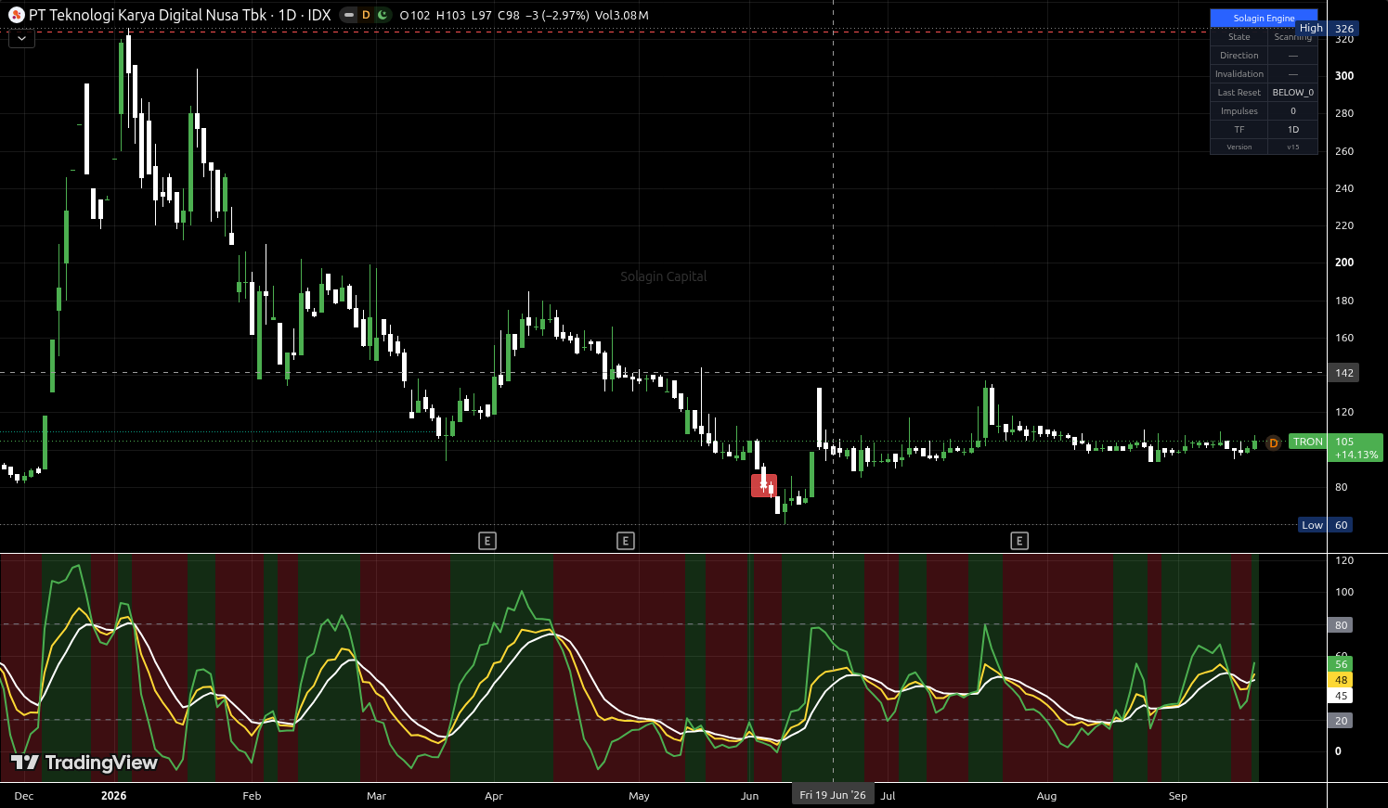Click the Vol 3.08M readout in header
Viewport: 1388px width, 808px height.
pyautogui.click(x=622, y=15)
